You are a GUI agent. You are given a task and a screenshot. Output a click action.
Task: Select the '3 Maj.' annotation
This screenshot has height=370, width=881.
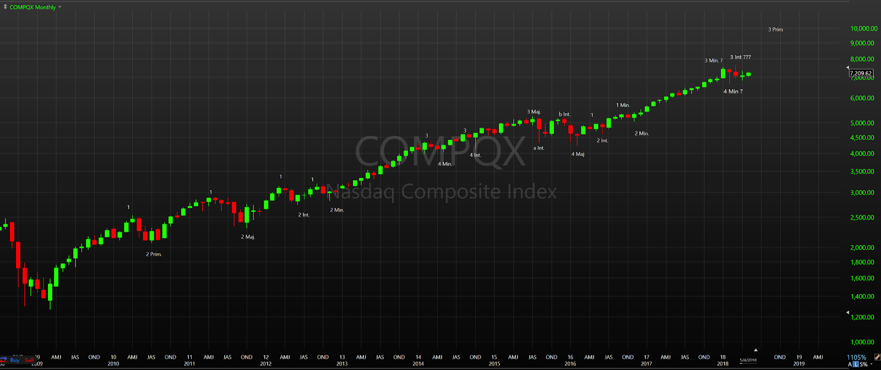pos(534,112)
